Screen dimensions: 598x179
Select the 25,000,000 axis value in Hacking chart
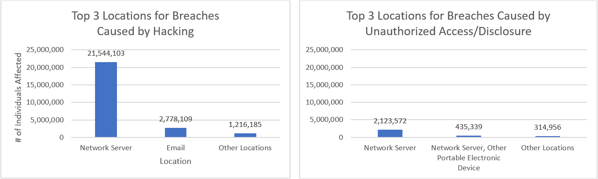coord(46,50)
